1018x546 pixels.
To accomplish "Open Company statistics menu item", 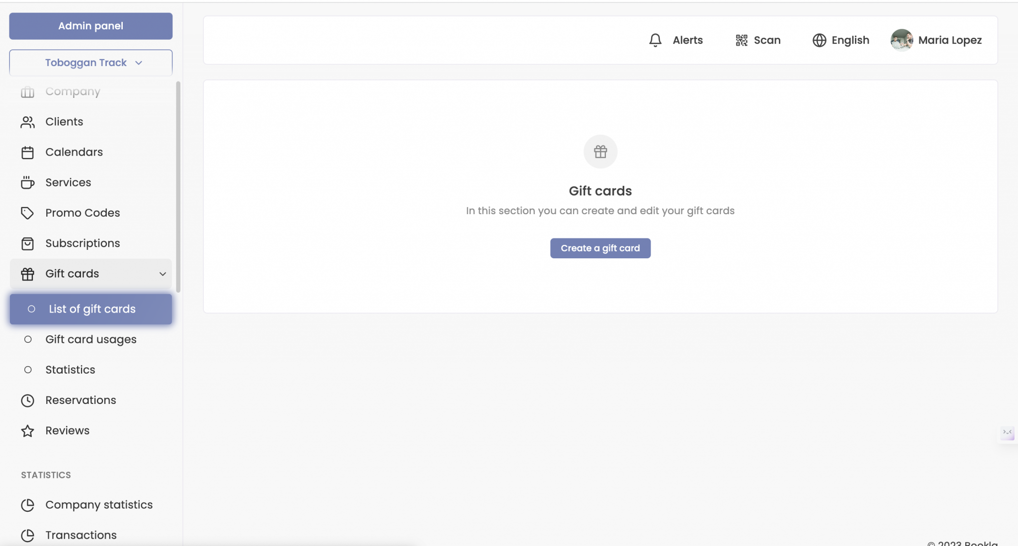I will click(99, 505).
